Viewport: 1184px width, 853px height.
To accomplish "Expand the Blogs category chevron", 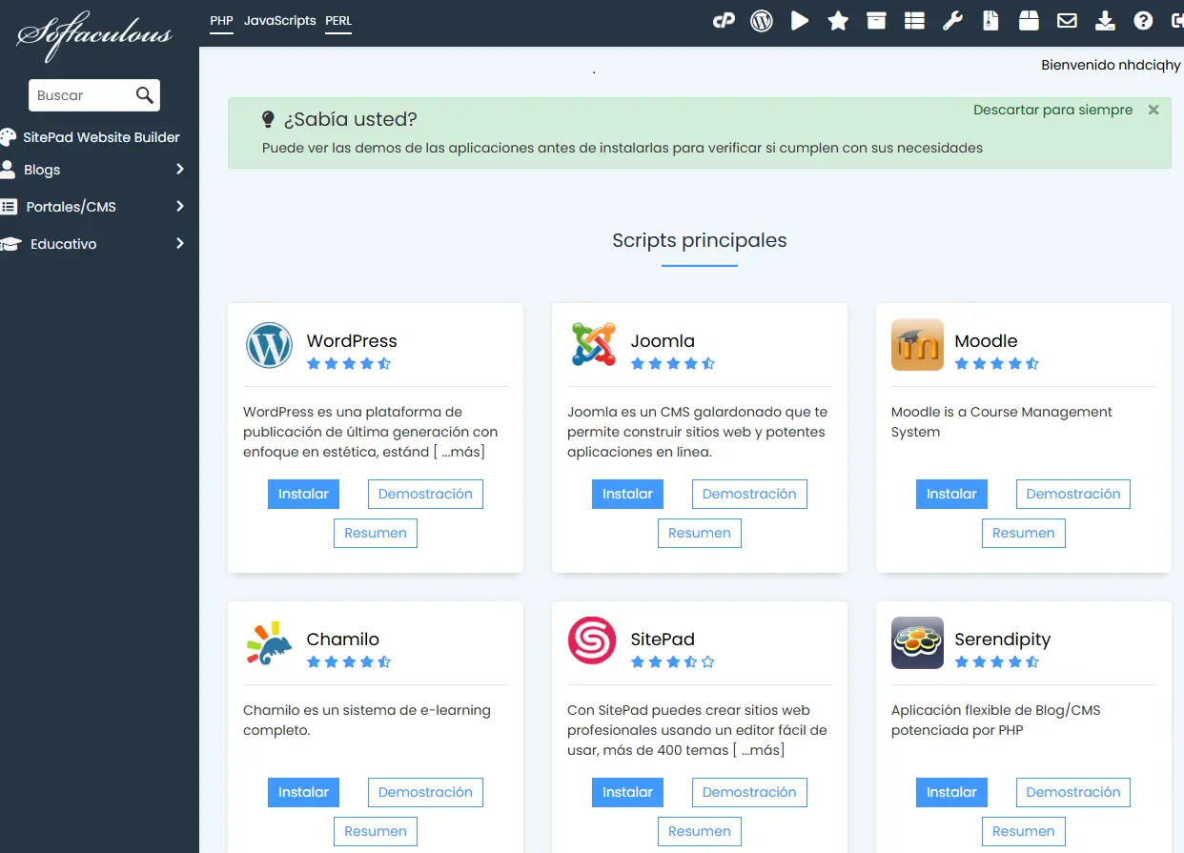I will point(180,170).
